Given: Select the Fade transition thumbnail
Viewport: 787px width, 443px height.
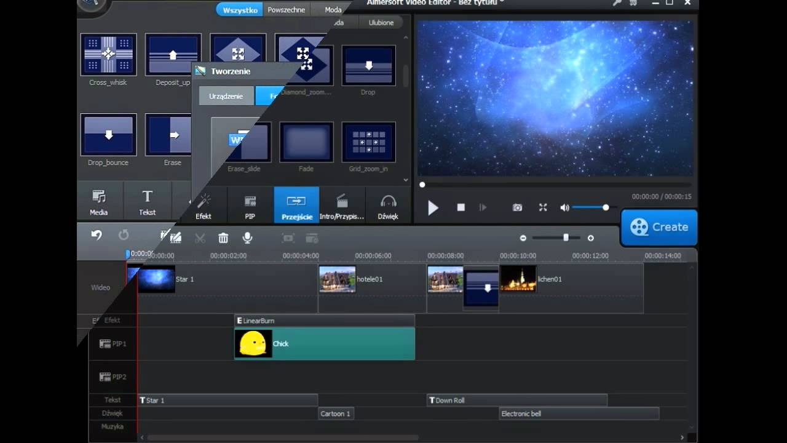Looking at the screenshot, I should [x=306, y=142].
